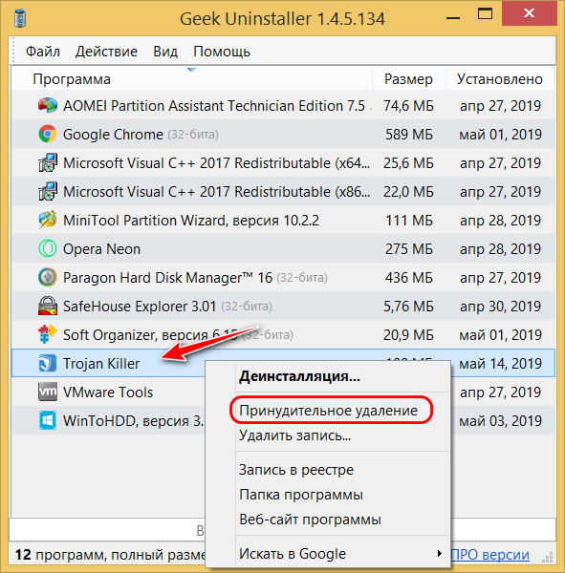The width and height of the screenshot is (565, 573).
Task: Click the status bar program count text
Action: click(x=110, y=555)
